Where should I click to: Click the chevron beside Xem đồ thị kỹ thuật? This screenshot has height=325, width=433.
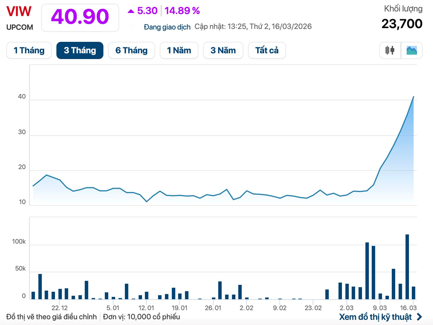click(419, 317)
